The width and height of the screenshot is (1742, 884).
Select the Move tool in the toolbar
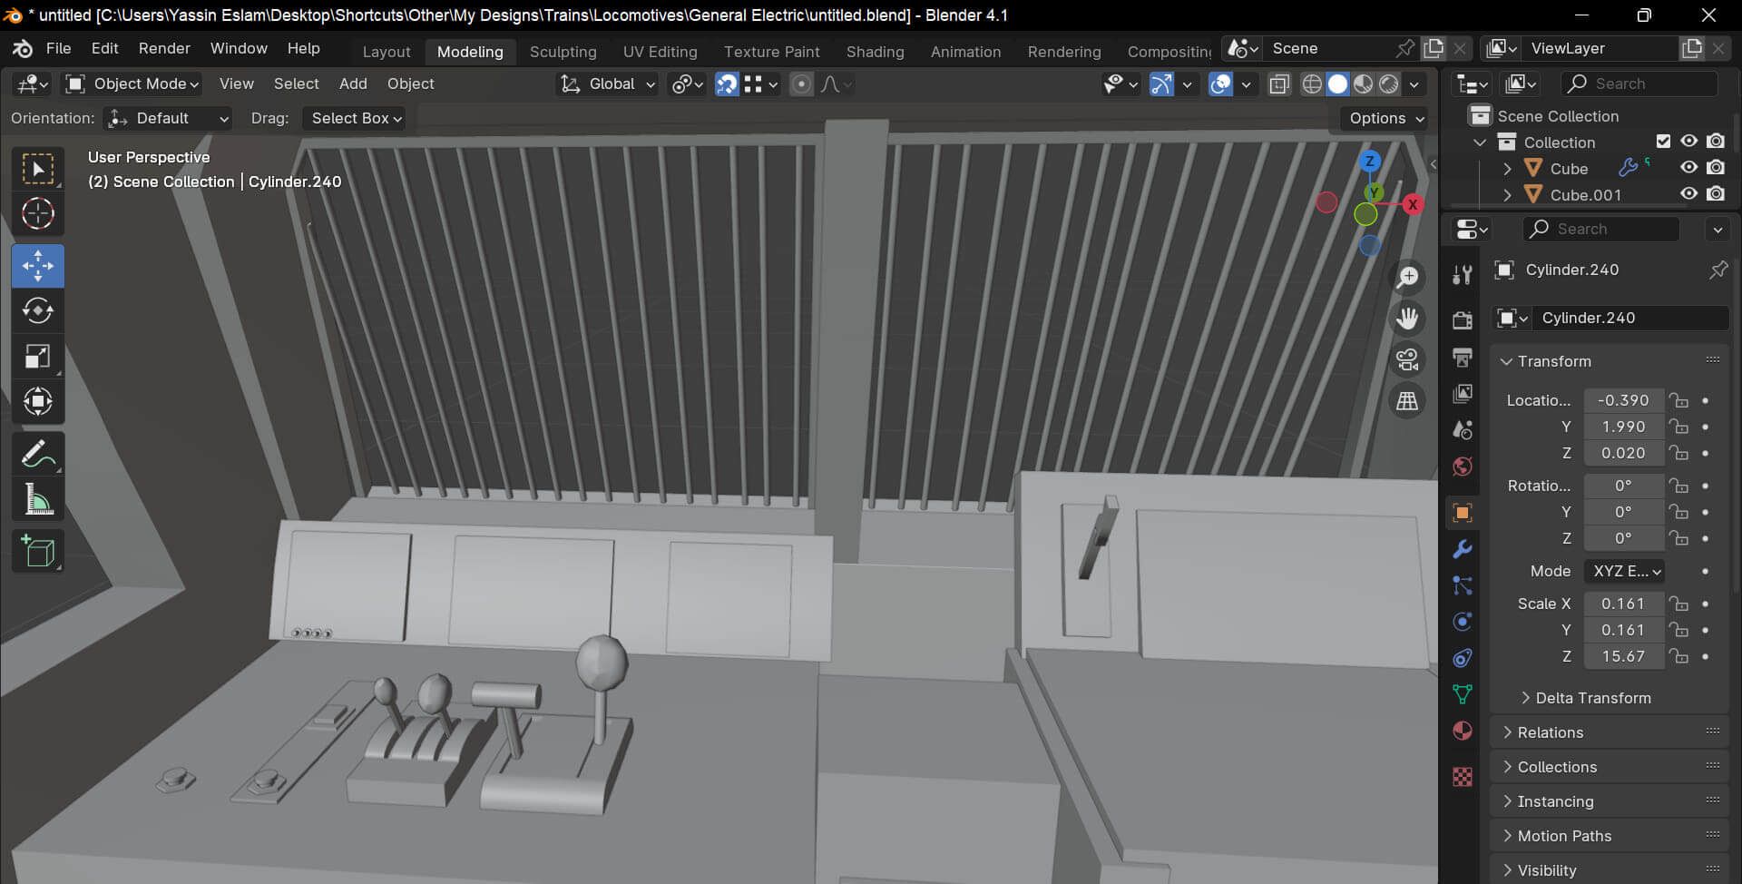tap(37, 266)
